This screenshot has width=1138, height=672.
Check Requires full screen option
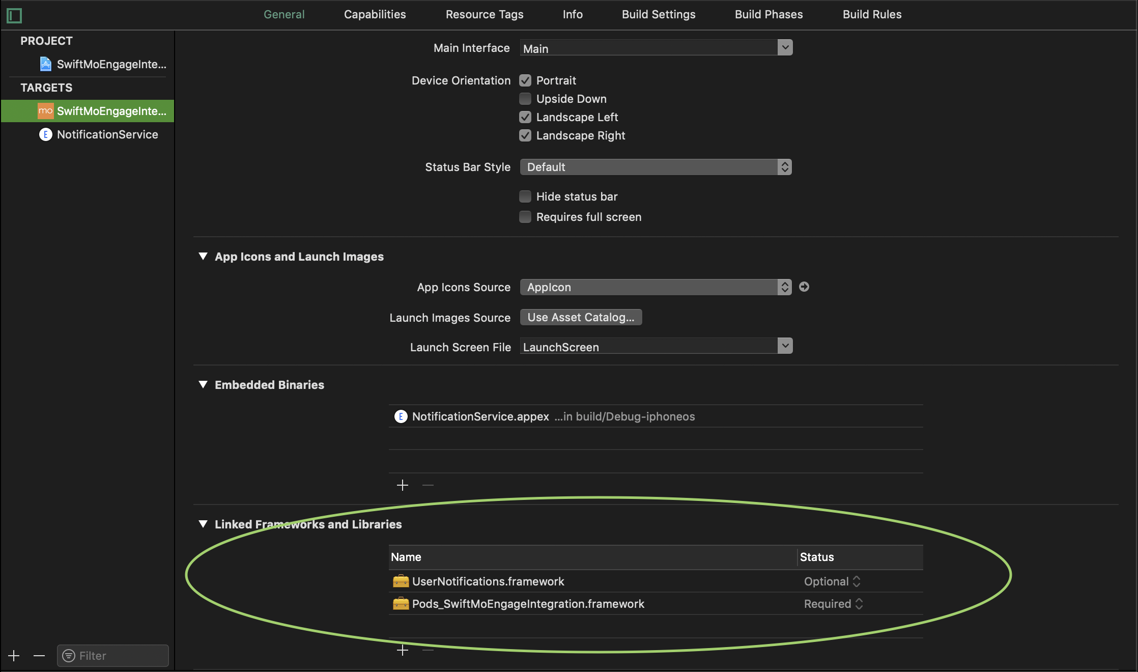click(x=525, y=217)
